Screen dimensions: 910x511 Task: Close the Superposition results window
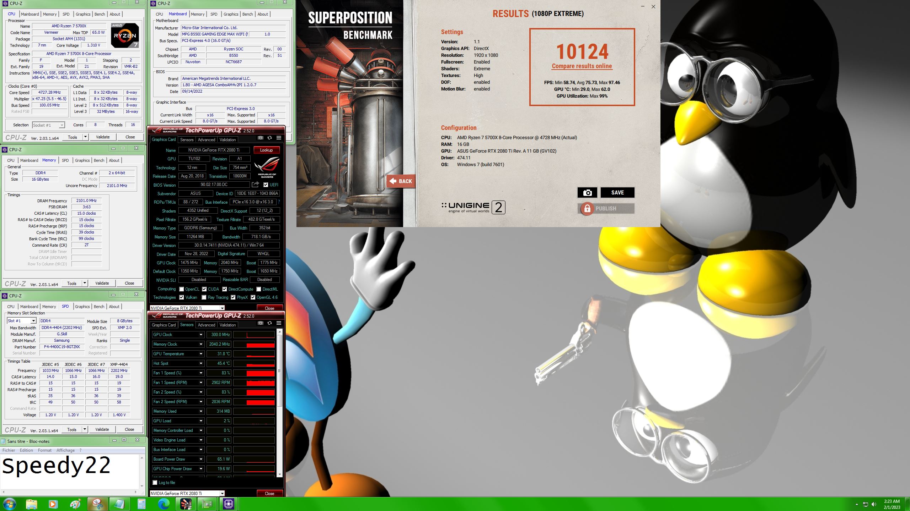click(x=653, y=6)
